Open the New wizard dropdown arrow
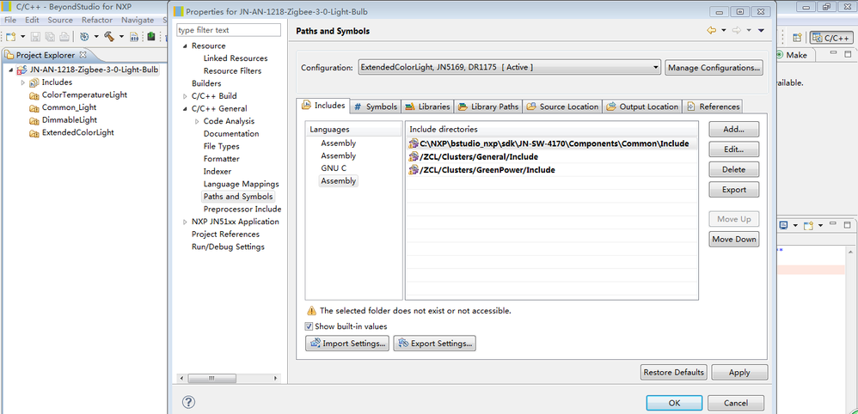This screenshot has width=858, height=414. point(23,37)
